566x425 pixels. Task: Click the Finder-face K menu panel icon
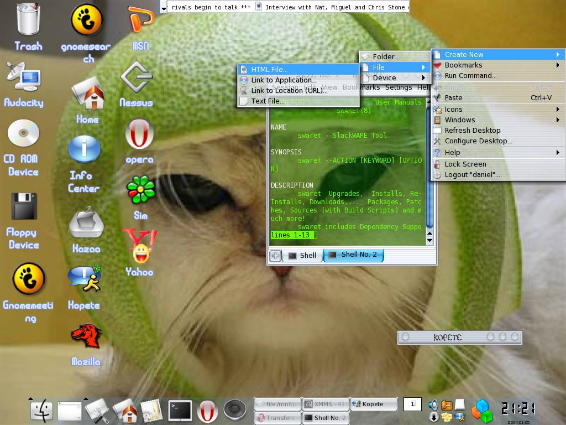[x=41, y=411]
